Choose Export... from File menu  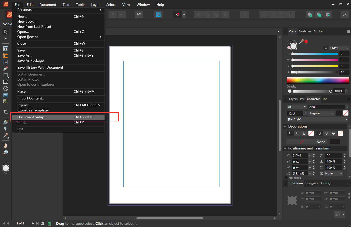[x=58, y=105]
